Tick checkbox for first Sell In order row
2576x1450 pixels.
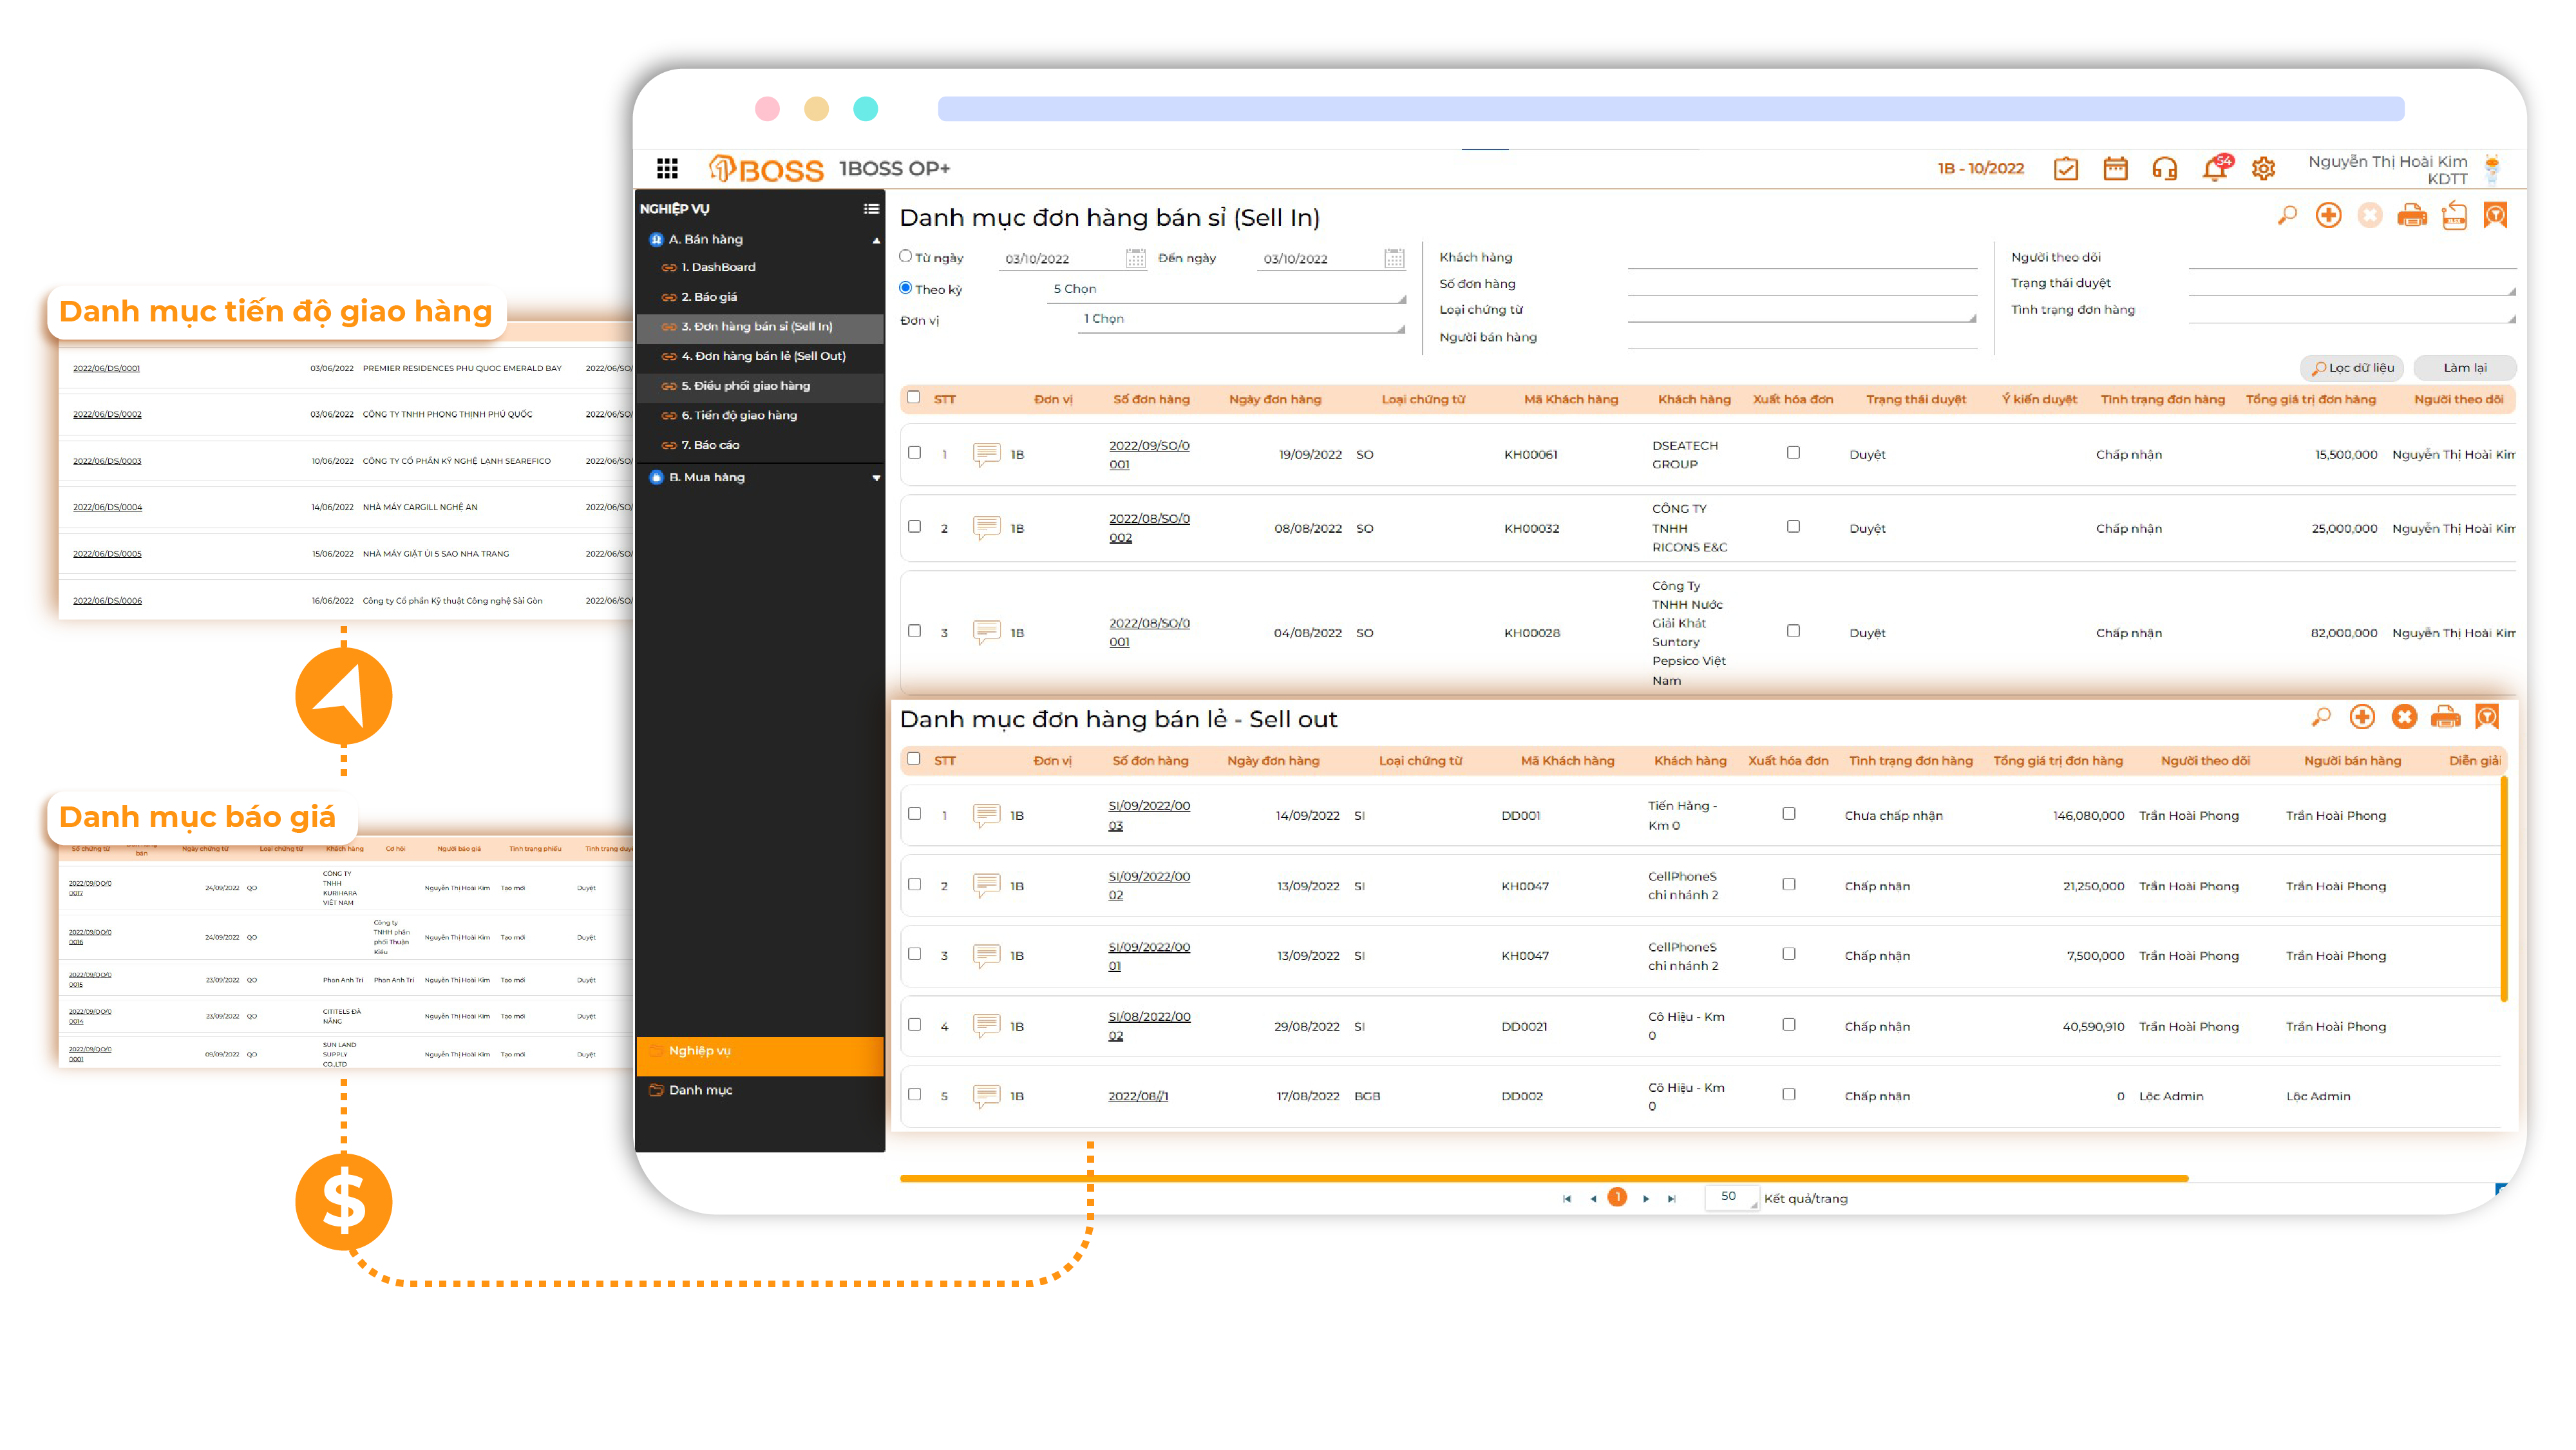pos(914,453)
